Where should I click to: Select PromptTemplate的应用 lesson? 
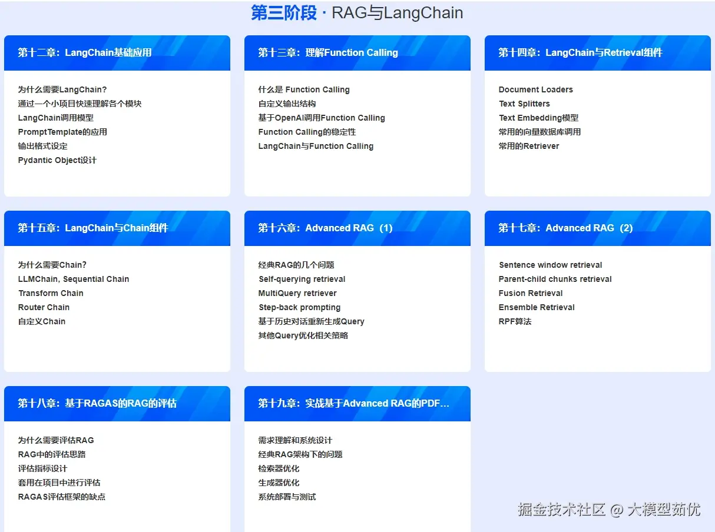(x=62, y=132)
